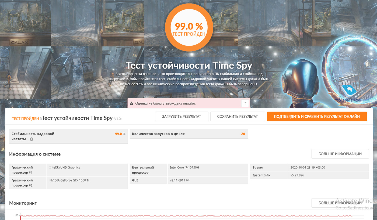Click the Центральный процессор label
The width and height of the screenshot is (377, 220).
tap(143, 170)
